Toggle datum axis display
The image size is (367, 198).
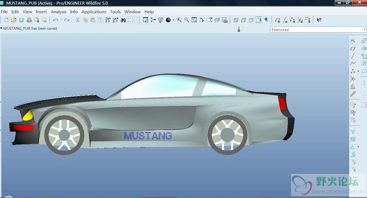click(x=285, y=20)
